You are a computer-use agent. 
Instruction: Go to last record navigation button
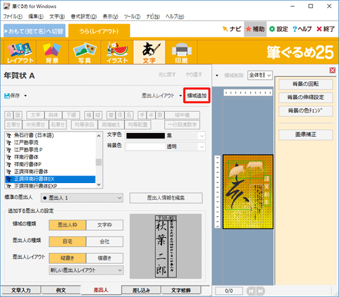point(260,291)
